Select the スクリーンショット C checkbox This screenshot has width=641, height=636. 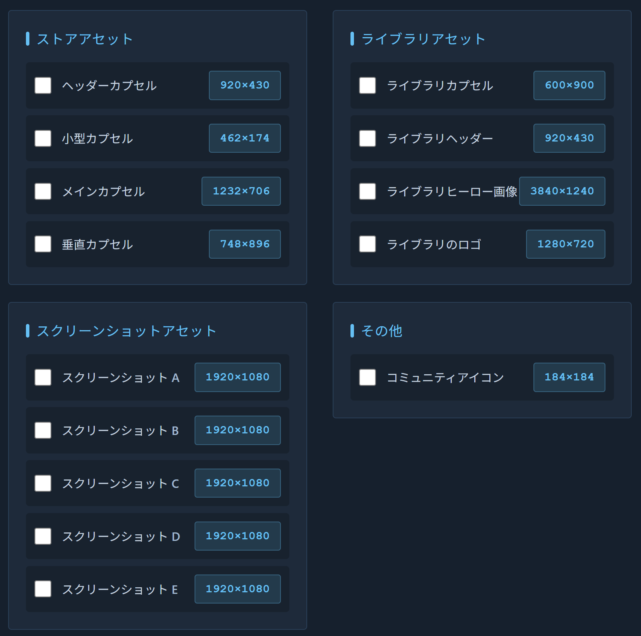coord(43,483)
